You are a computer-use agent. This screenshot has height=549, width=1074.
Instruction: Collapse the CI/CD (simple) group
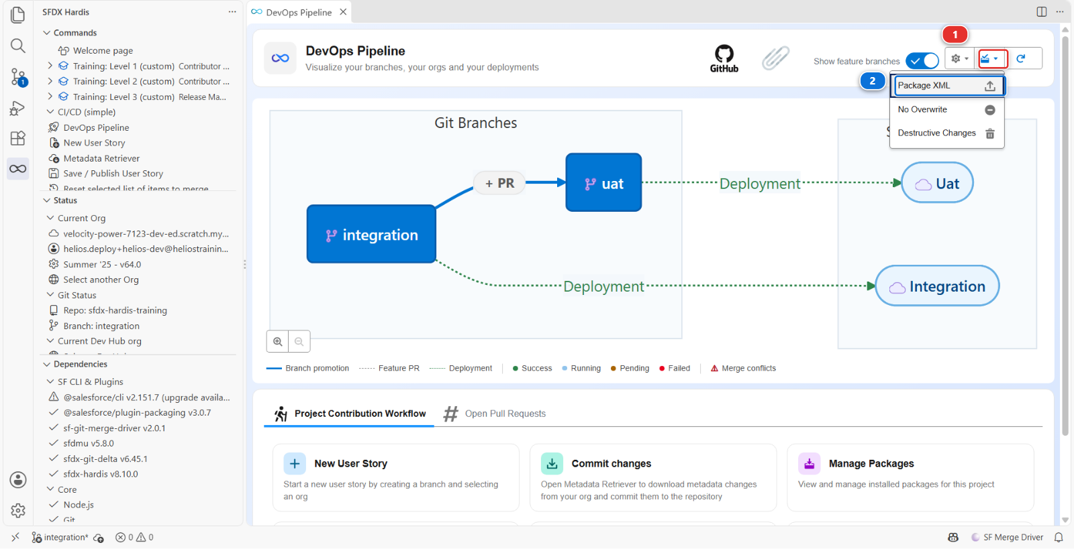[50, 112]
